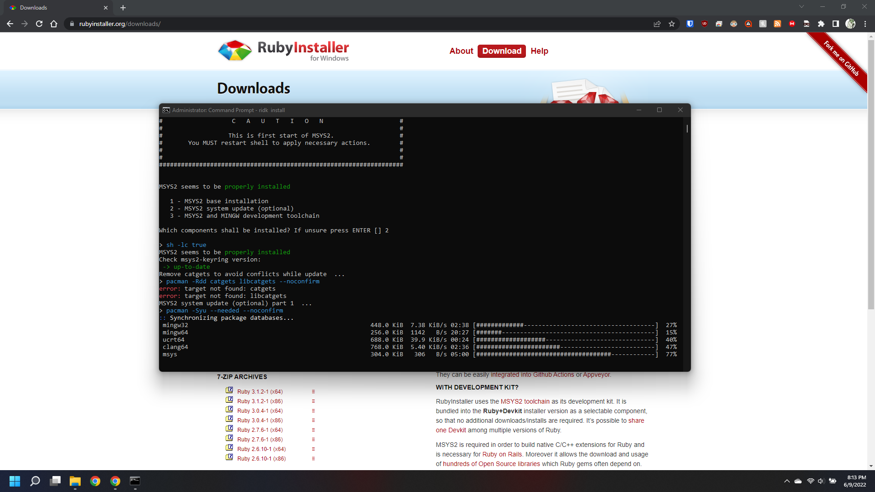Download Ruby 3.1.2-1 (x64) archive
The image size is (875, 492).
click(x=260, y=392)
